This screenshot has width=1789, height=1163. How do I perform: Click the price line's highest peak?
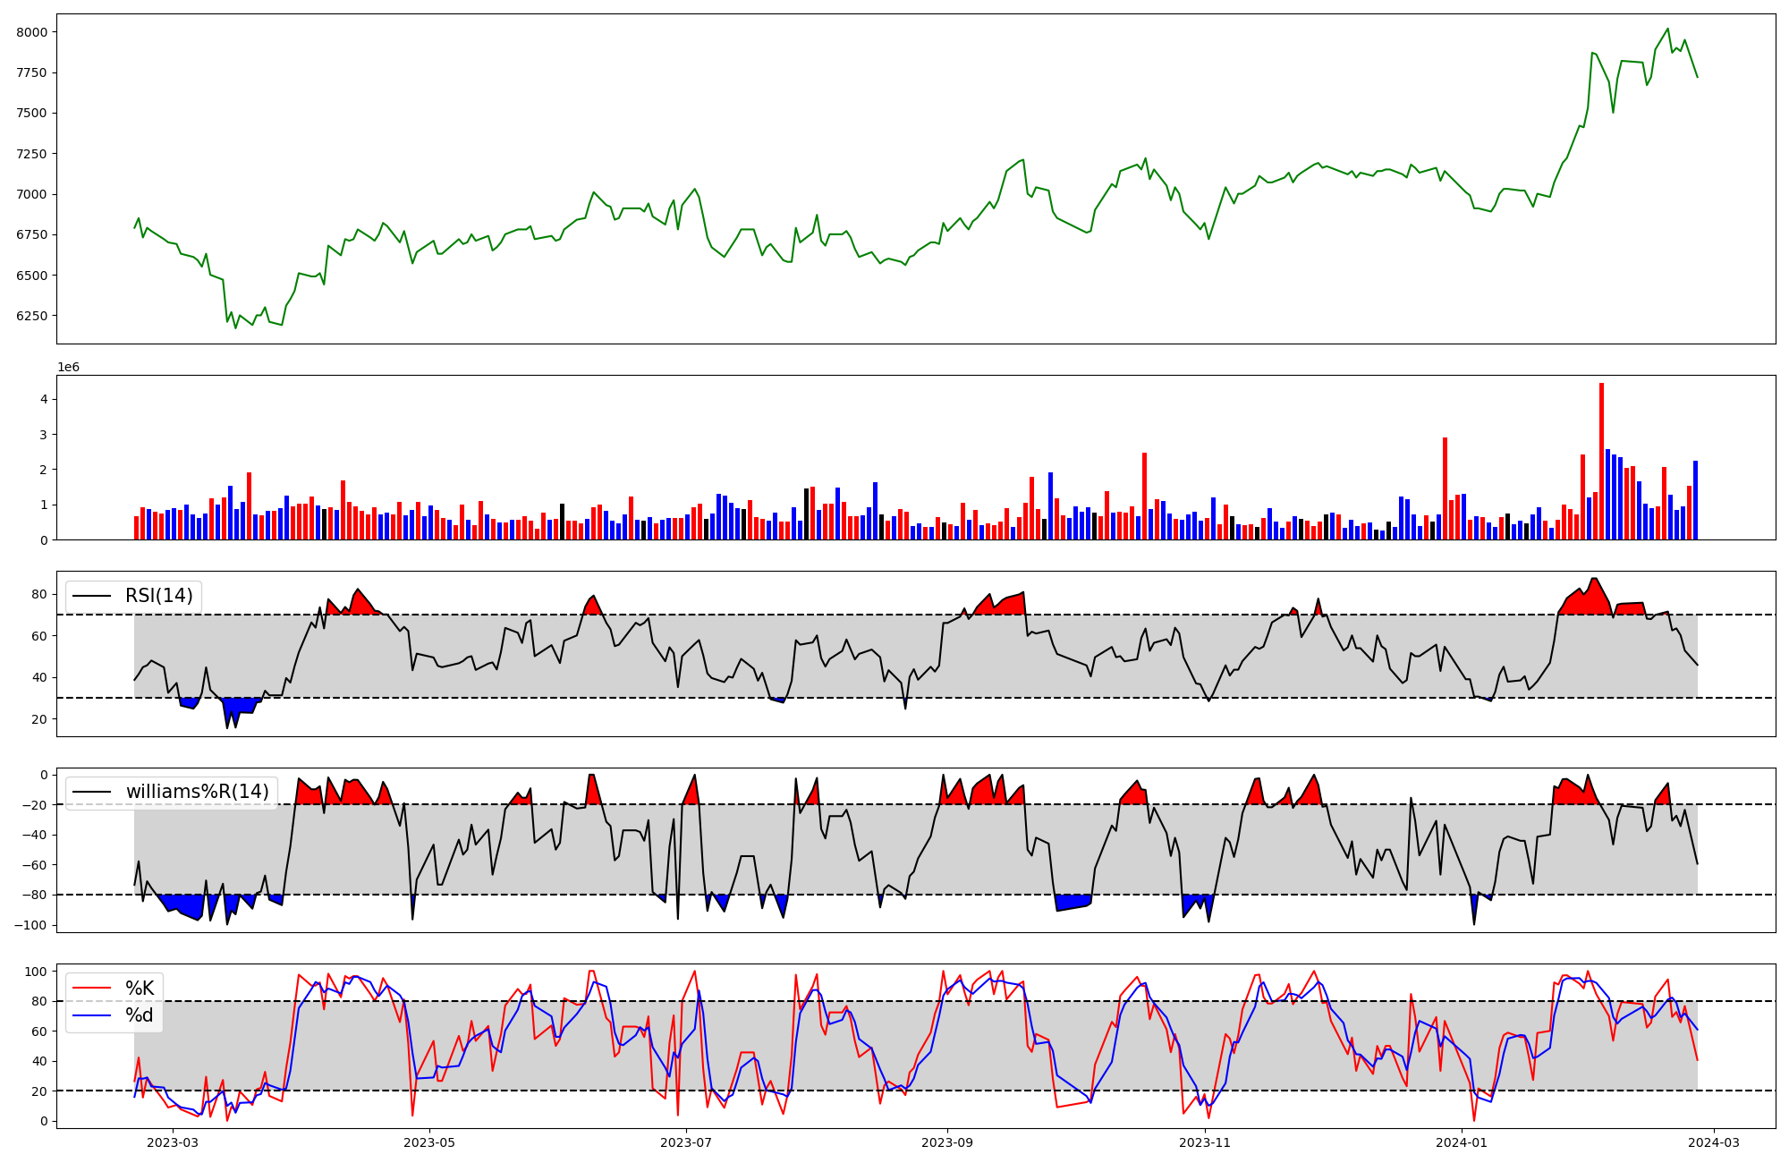point(1667,29)
